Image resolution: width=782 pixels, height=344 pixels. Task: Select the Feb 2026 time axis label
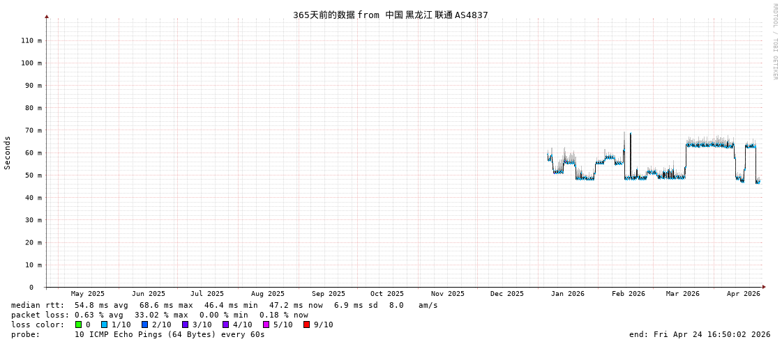(x=629, y=294)
